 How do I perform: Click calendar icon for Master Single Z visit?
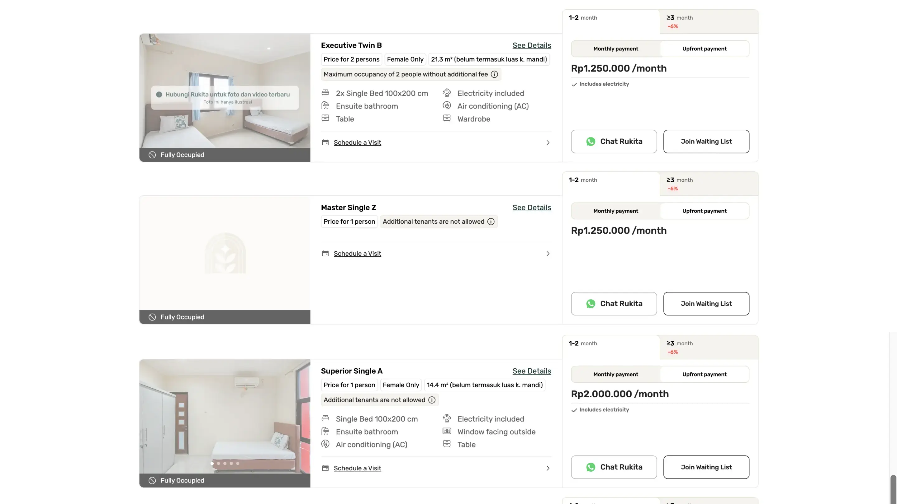tap(325, 254)
